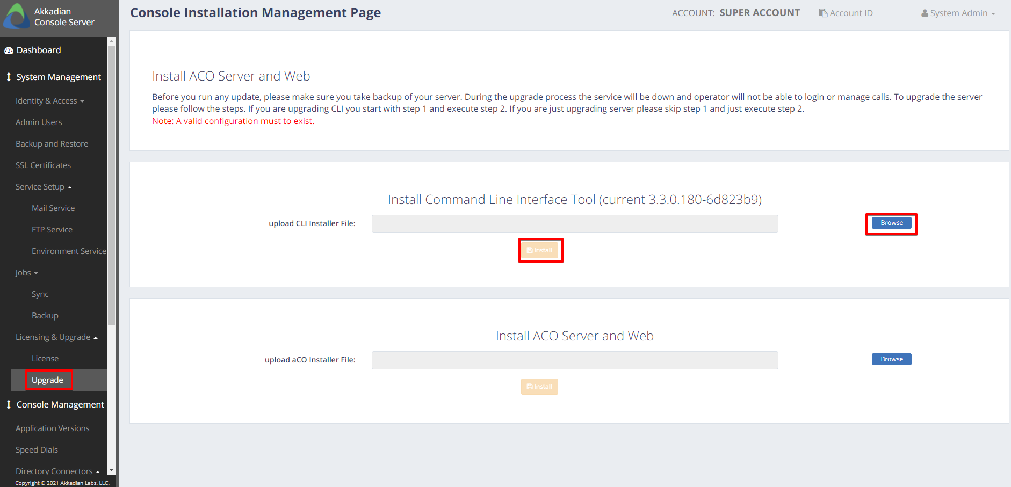Install the Command Line Interface Tool
1011x487 pixels.
pos(539,250)
